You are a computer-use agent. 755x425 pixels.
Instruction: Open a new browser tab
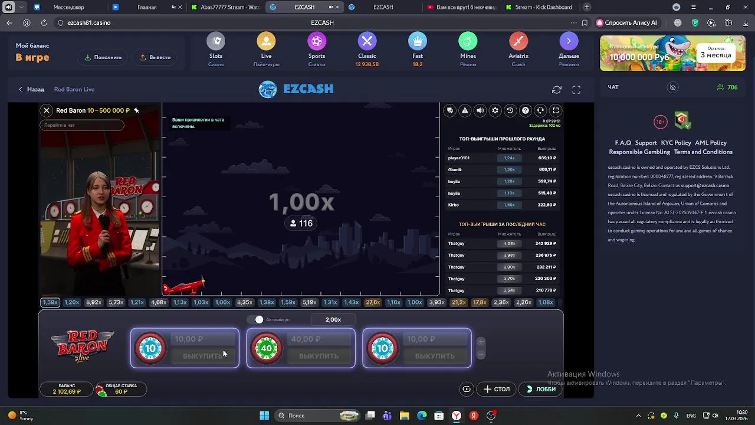[x=587, y=7]
